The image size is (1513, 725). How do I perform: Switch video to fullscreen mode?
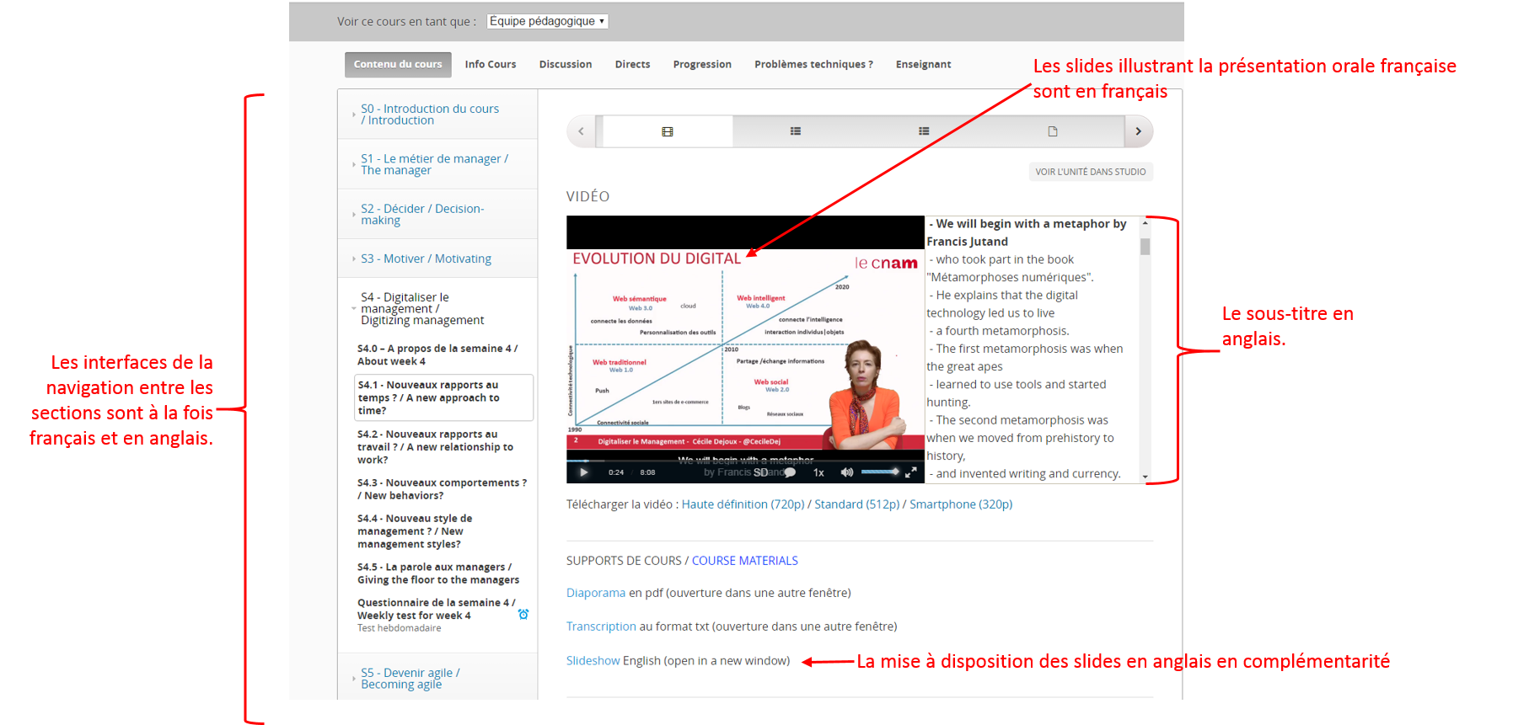[910, 472]
